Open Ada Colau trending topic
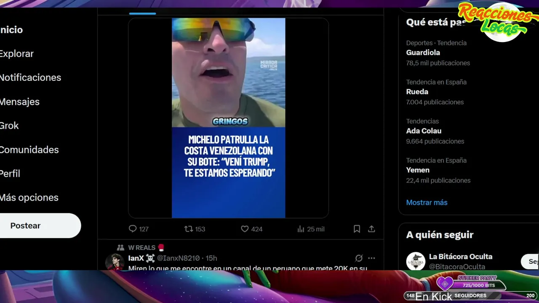 424,131
